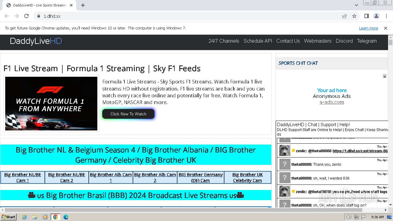Click the DaddyLiveHD site logo
The image size is (393, 221).
[x=36, y=41]
